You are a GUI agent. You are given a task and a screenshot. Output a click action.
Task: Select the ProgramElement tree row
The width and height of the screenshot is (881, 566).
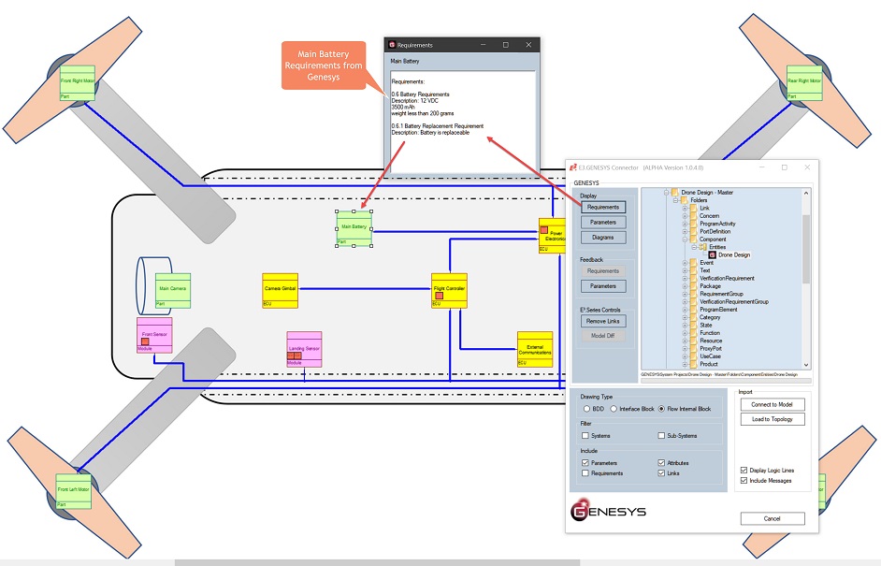pyautogui.click(x=718, y=310)
